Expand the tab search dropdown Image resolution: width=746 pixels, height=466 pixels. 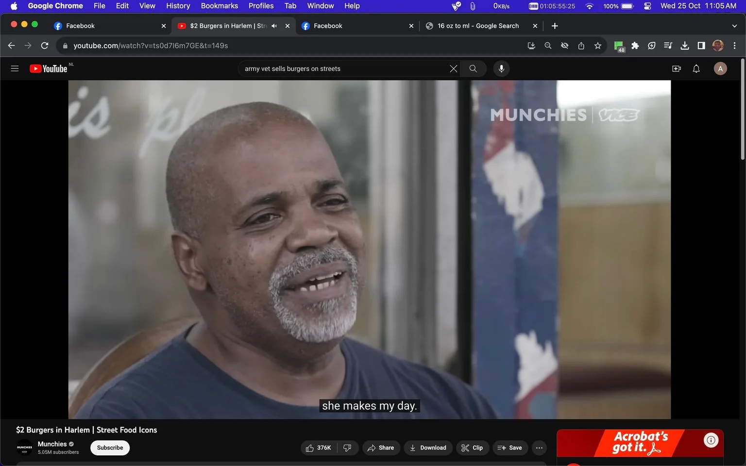click(734, 26)
